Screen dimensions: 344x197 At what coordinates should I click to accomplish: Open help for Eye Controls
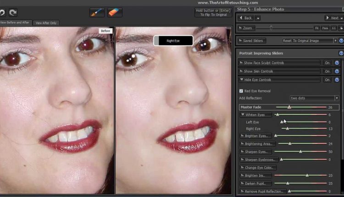(337, 80)
